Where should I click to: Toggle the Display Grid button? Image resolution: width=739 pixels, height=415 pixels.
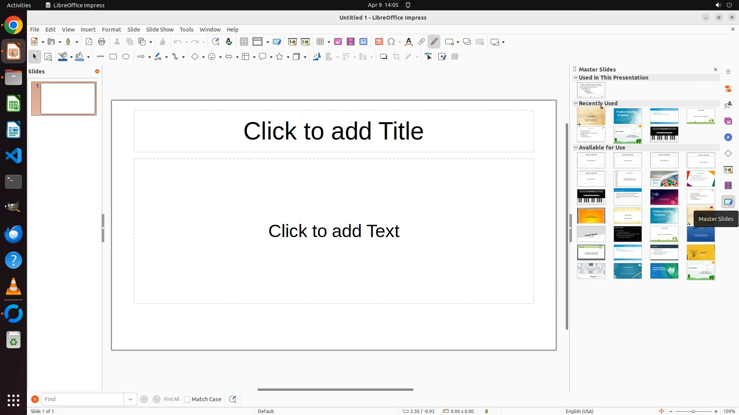[x=244, y=42]
